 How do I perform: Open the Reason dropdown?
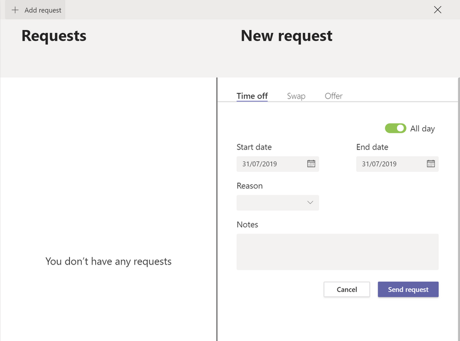(278, 203)
